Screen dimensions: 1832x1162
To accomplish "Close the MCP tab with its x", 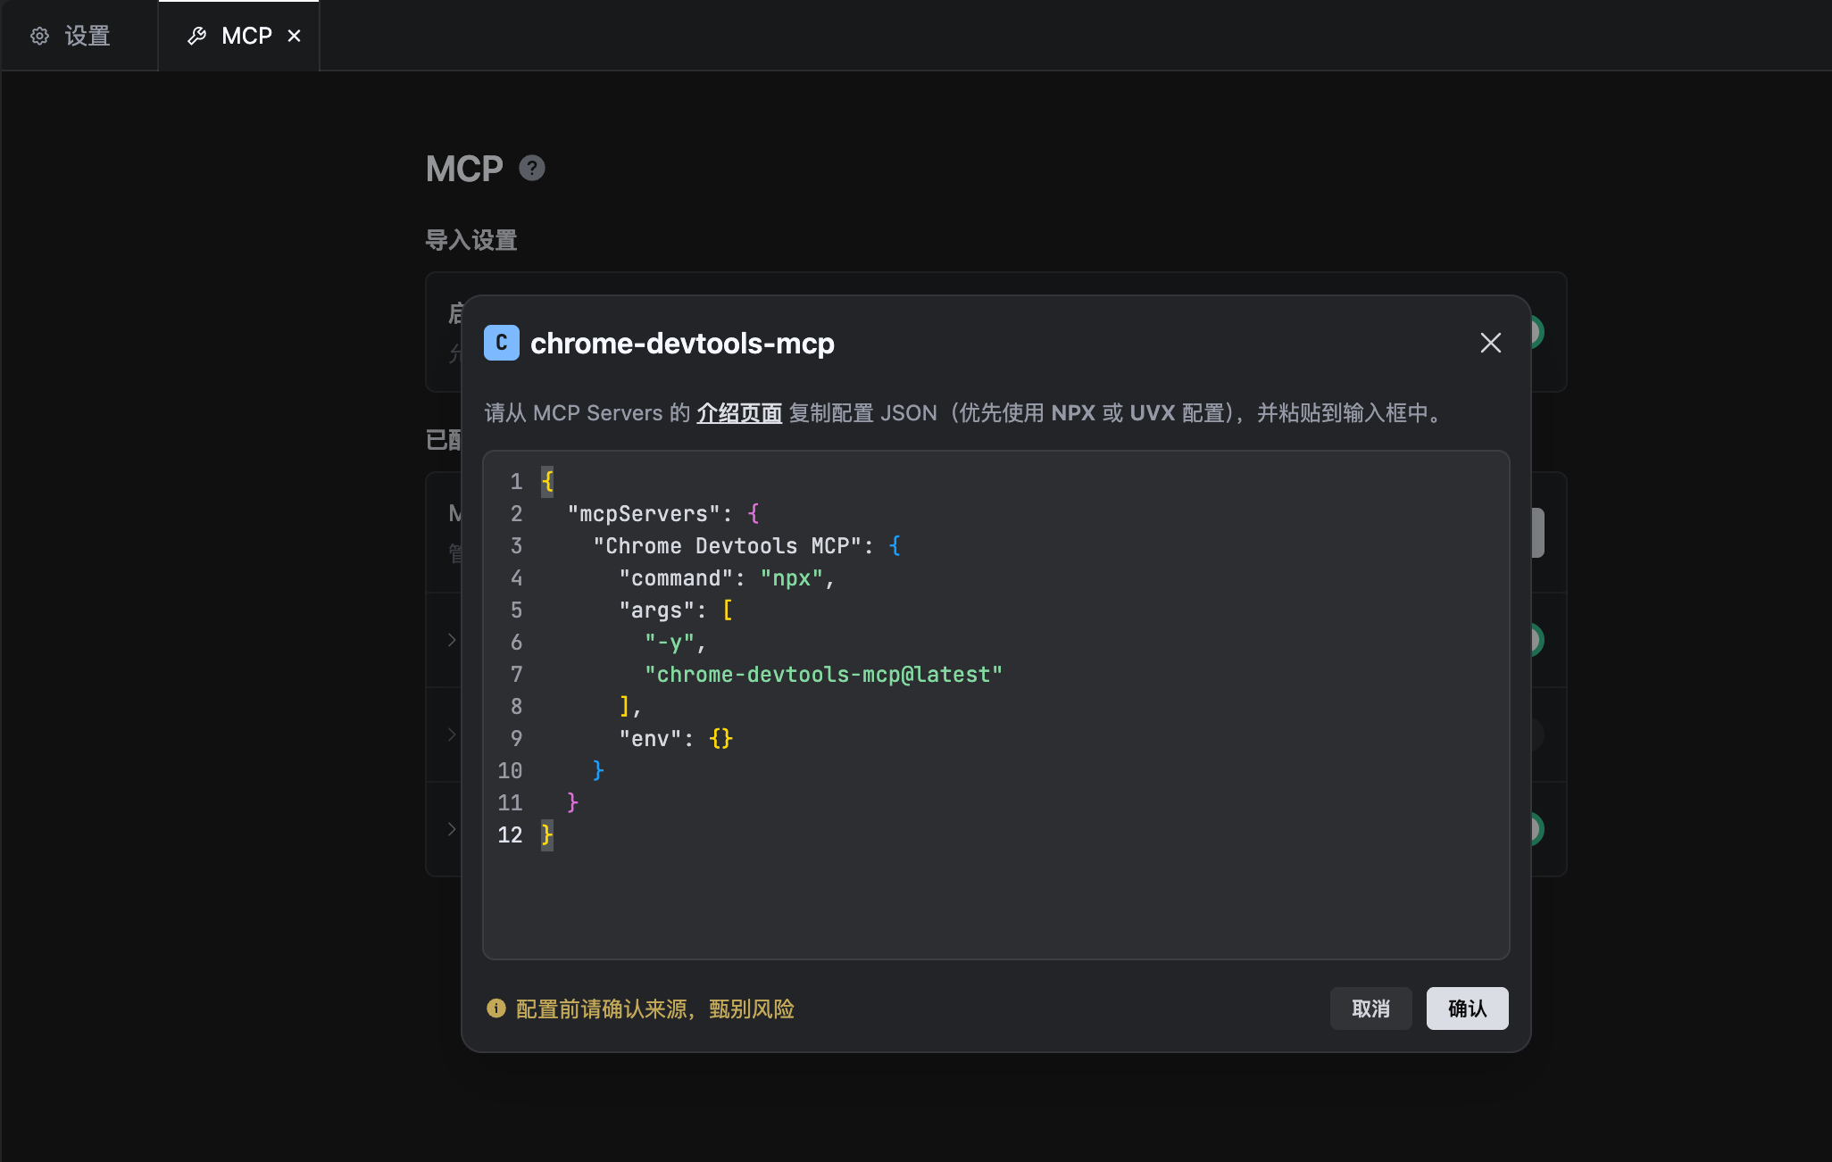I will click(x=294, y=36).
